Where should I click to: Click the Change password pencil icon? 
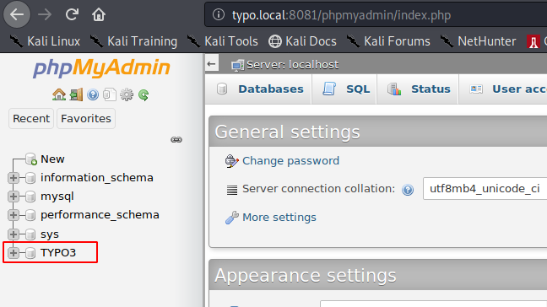231,161
